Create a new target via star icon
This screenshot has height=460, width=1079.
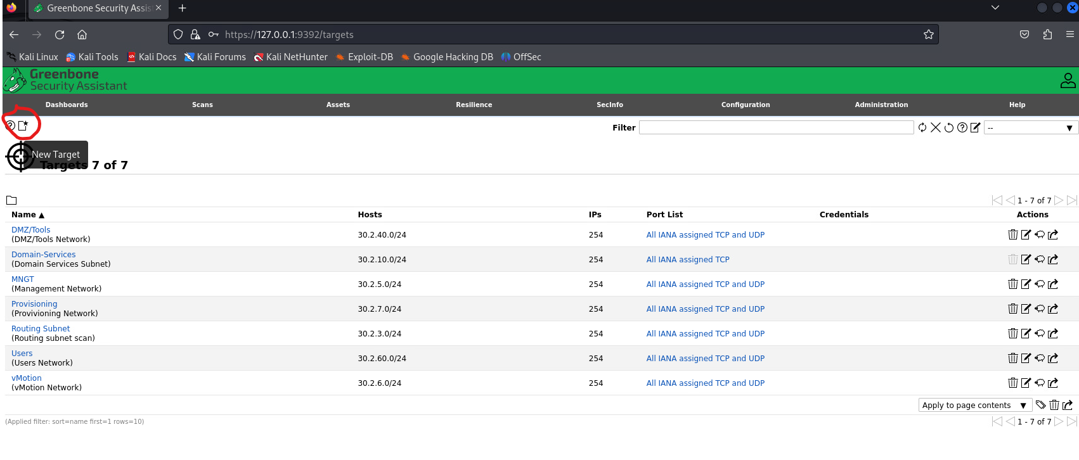pyautogui.click(x=23, y=125)
